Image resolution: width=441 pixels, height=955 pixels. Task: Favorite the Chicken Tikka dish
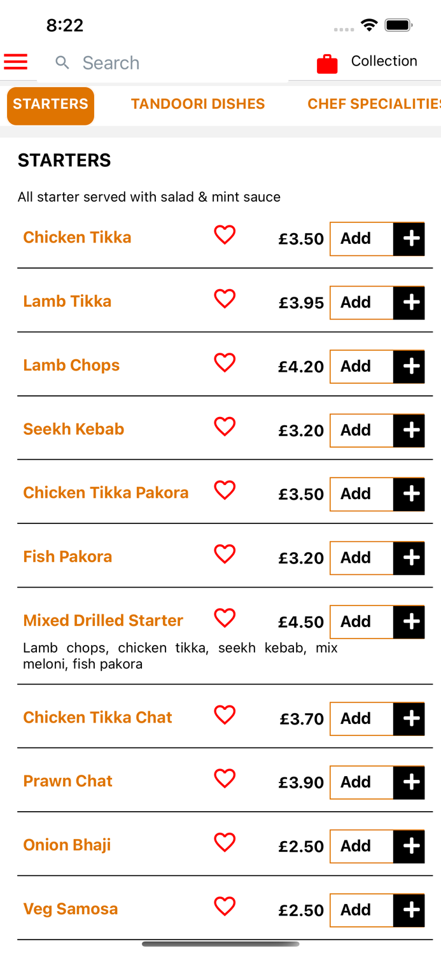225,236
